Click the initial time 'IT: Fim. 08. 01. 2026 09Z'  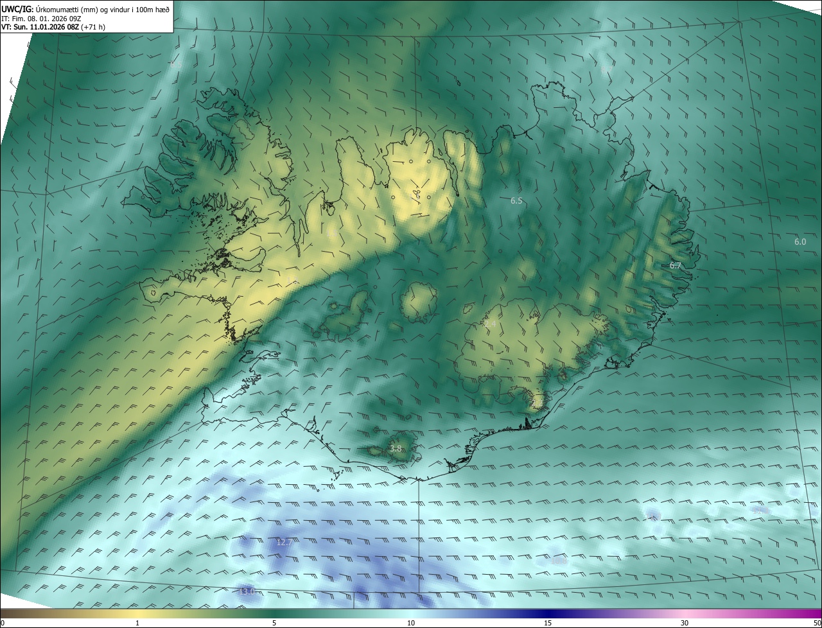(41, 18)
